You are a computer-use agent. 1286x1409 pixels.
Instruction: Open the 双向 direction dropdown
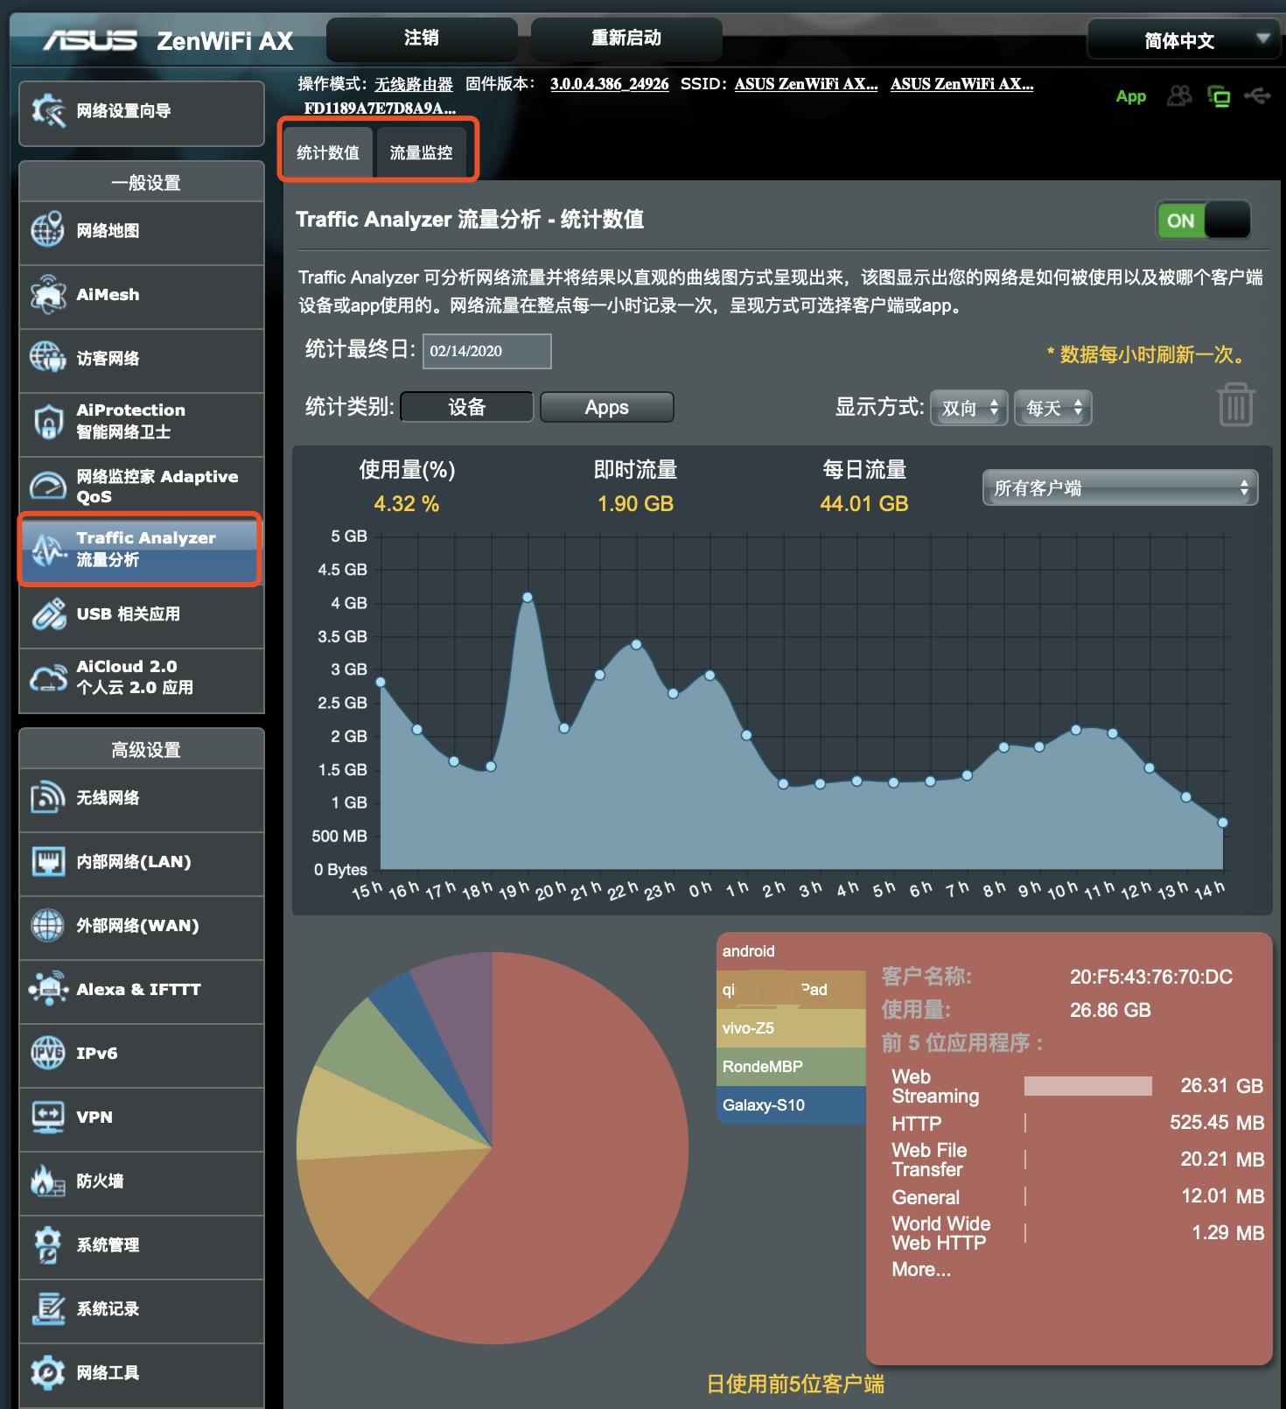click(969, 408)
